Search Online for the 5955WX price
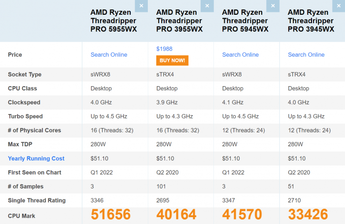This screenshot has width=345, height=224. click(x=109, y=55)
